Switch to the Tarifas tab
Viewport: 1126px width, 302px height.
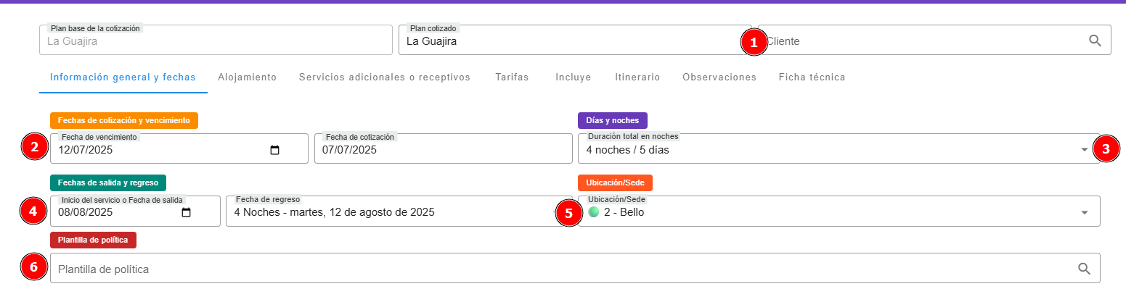click(x=512, y=77)
